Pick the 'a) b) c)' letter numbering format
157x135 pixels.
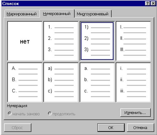click(61, 82)
